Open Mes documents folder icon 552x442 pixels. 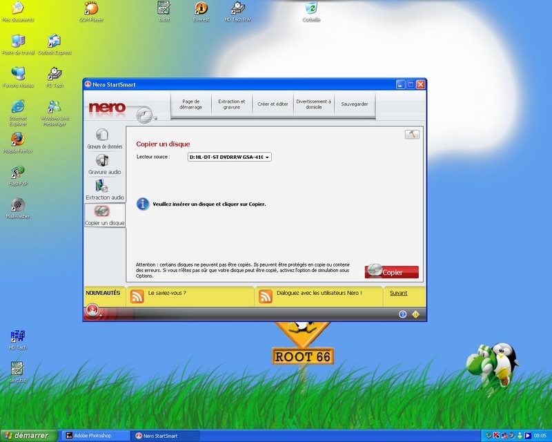point(18,12)
